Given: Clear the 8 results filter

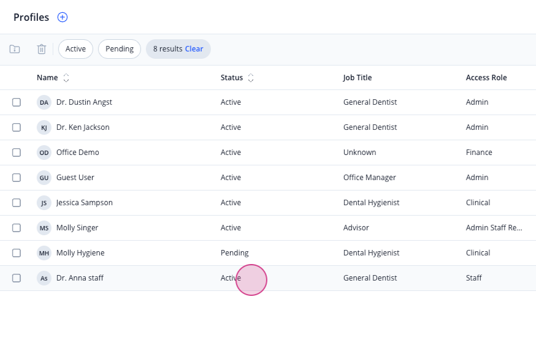Looking at the screenshot, I should click(194, 49).
